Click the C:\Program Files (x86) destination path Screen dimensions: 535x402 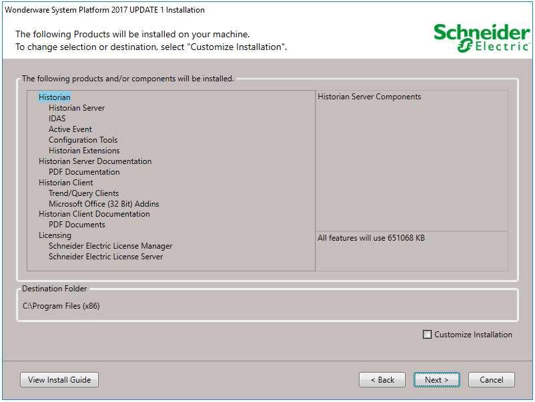tap(61, 306)
